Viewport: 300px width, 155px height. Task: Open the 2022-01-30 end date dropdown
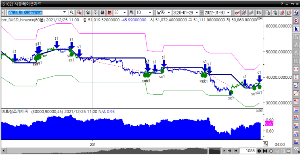pyautogui.click(x=229, y=13)
